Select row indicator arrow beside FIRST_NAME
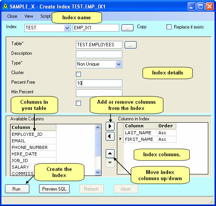216x206 pixels. (x=120, y=139)
